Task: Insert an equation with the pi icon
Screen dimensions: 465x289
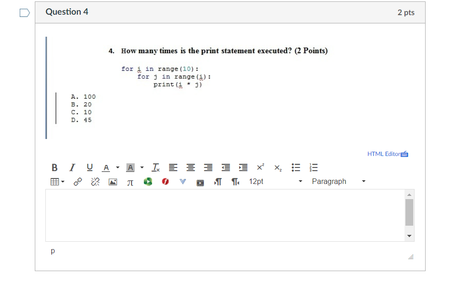Action: click(x=130, y=182)
